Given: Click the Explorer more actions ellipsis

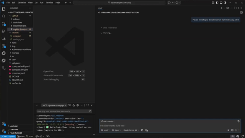Looking at the screenshot, I should pyautogui.click(x=30, y=8).
